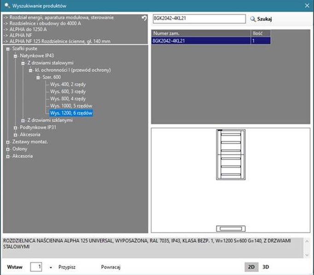Switch preview to 2D view
Screen dimensions: 314x275
click(x=251, y=267)
